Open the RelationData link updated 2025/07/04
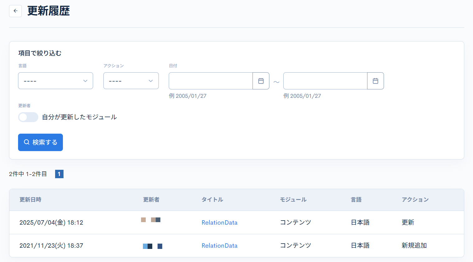This screenshot has width=473, height=262. [220, 222]
